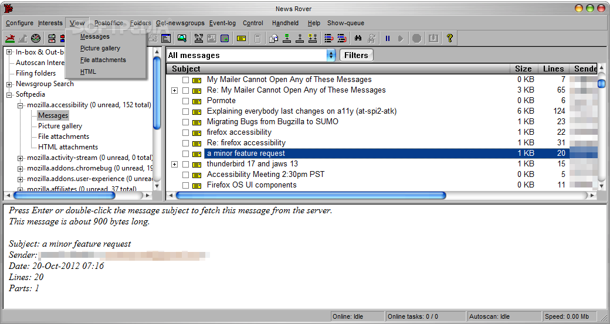The width and height of the screenshot is (610, 324).
Task: Click the red running dog toolbar icon
Action: coord(10,38)
